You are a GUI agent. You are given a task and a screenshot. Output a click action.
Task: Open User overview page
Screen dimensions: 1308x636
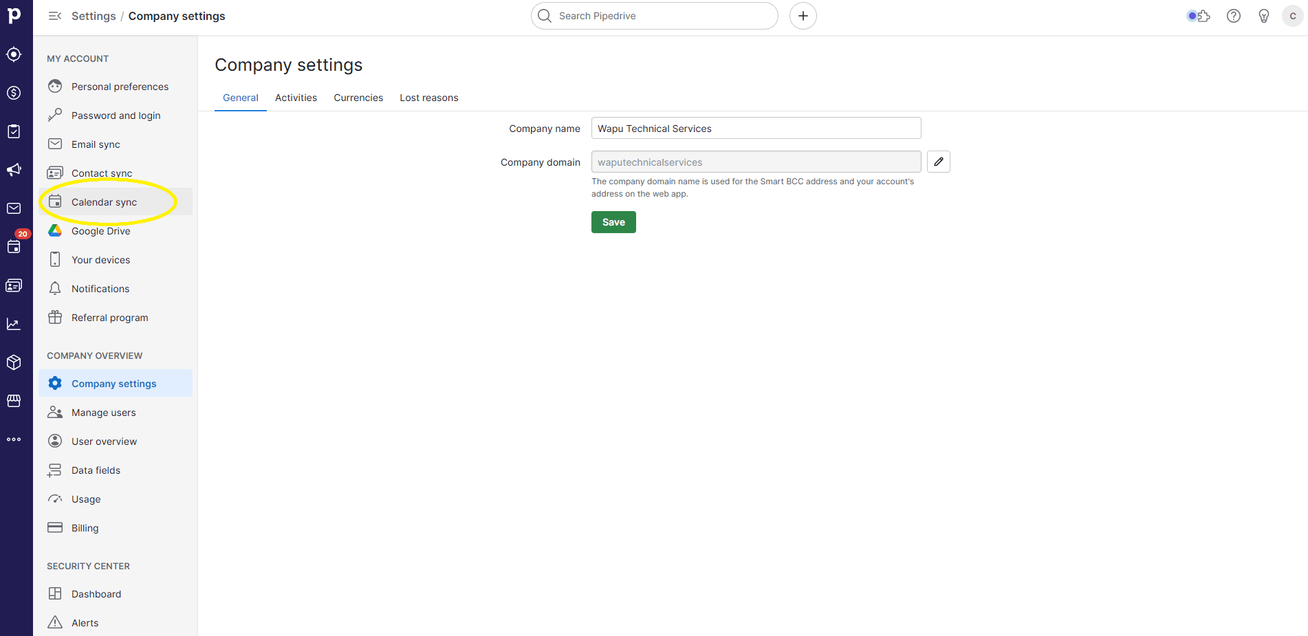[x=116, y=441]
